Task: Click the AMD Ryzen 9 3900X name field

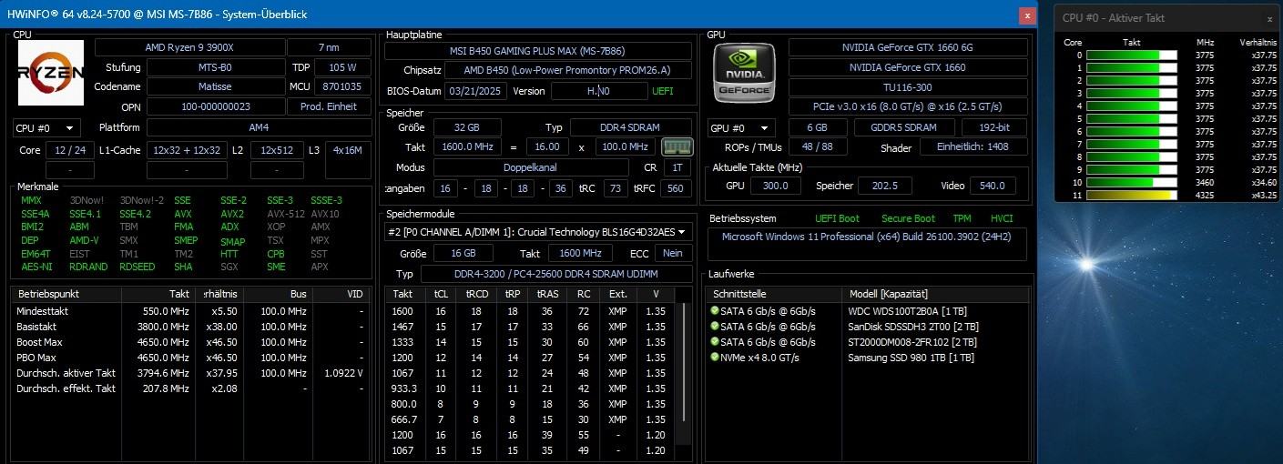Action: pyautogui.click(x=189, y=47)
